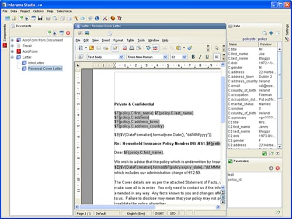Click the save disk icon in main toolbar
This screenshot has width=292, height=219.
click(40, 18)
